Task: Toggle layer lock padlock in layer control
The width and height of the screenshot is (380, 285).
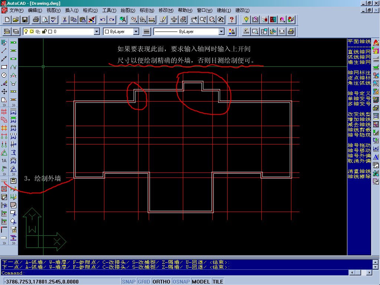Action: pyautogui.click(x=44, y=32)
